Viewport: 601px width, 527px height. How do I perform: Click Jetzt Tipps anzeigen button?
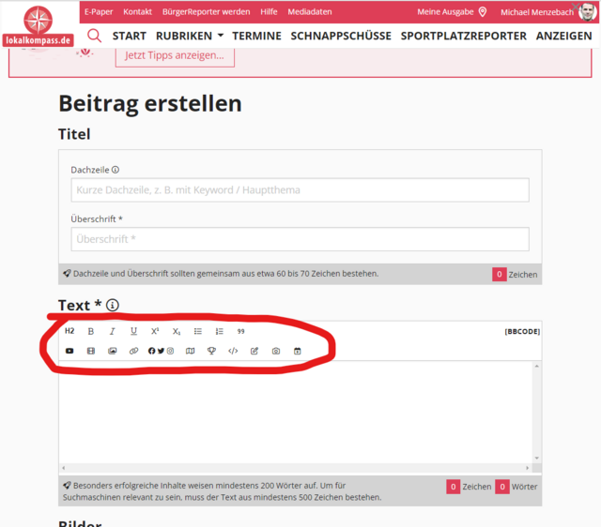(x=175, y=56)
